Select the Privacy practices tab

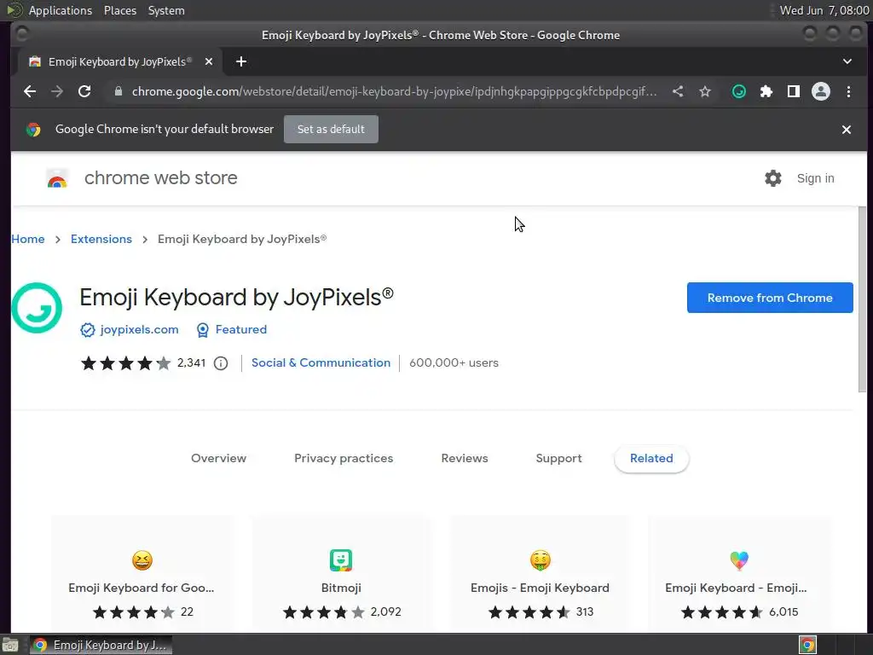344,458
